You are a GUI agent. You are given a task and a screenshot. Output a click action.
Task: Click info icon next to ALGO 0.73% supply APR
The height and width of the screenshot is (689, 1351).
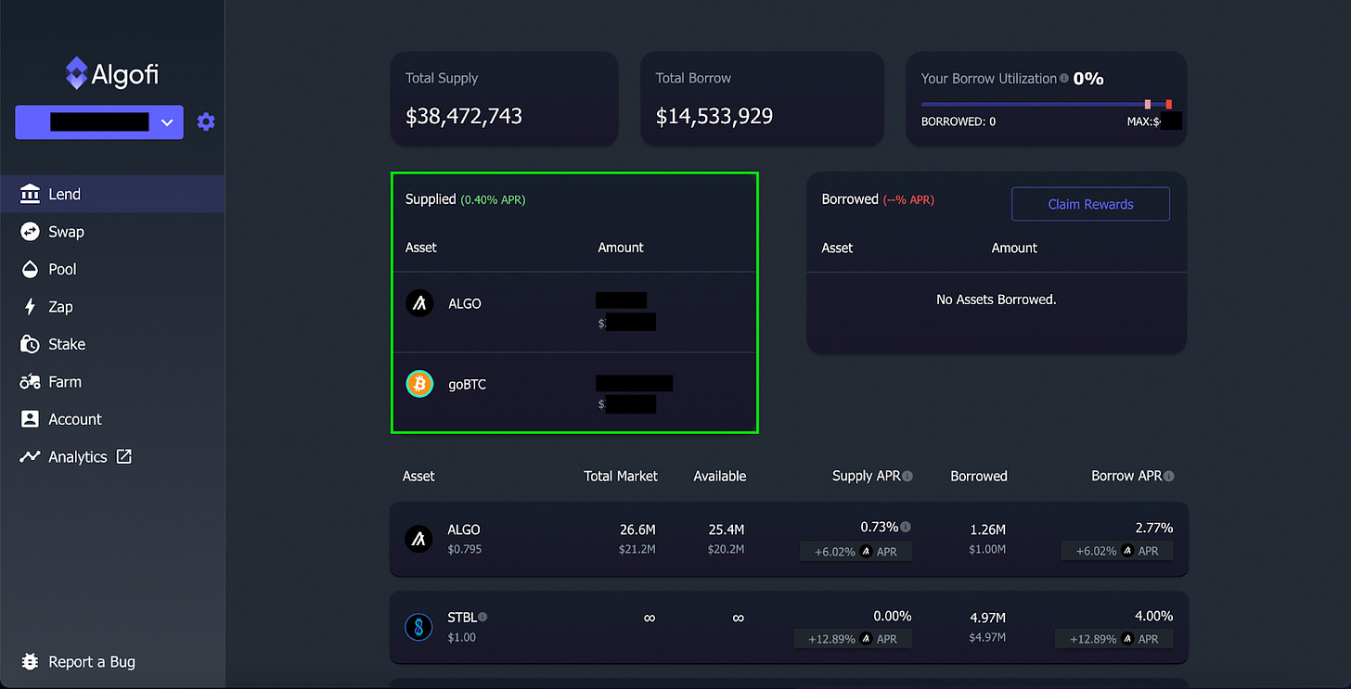pyautogui.click(x=906, y=527)
